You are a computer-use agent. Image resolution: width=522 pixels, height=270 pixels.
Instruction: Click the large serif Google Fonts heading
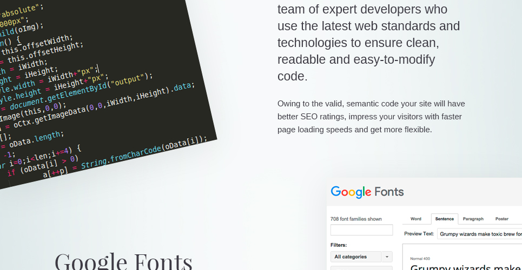click(123, 261)
